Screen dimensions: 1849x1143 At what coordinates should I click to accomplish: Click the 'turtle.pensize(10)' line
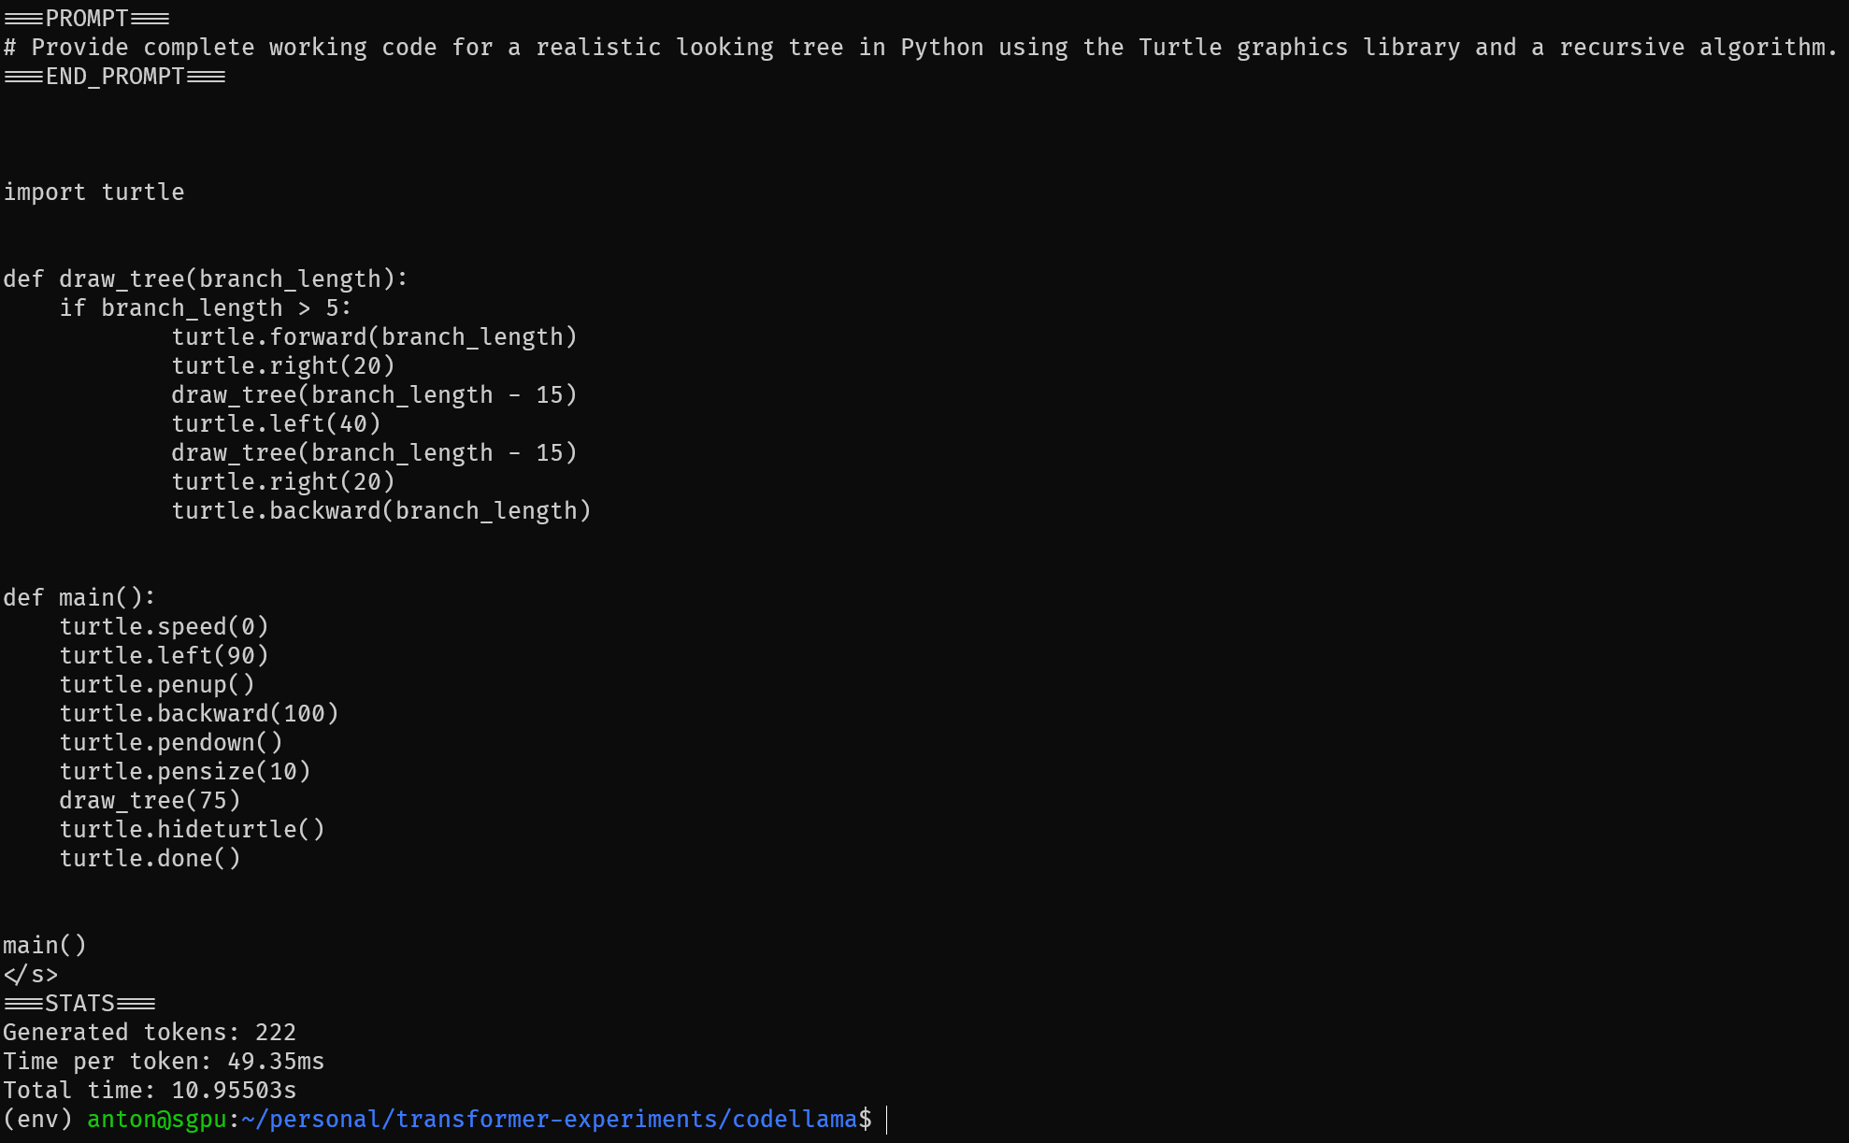click(x=184, y=771)
